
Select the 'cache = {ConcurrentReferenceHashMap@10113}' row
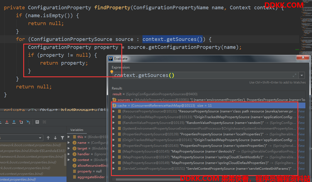[208, 106]
